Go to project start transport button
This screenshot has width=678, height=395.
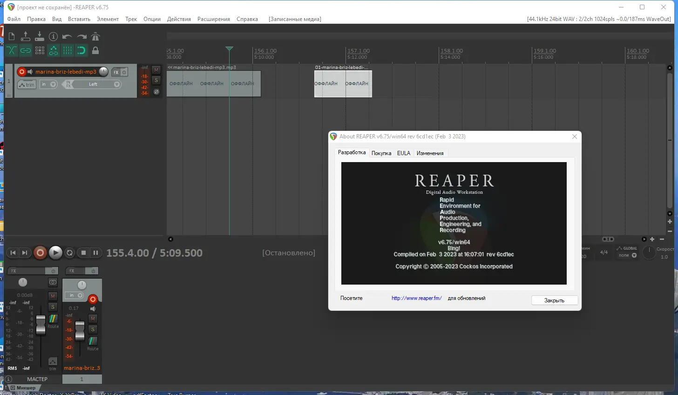pyautogui.click(x=13, y=252)
